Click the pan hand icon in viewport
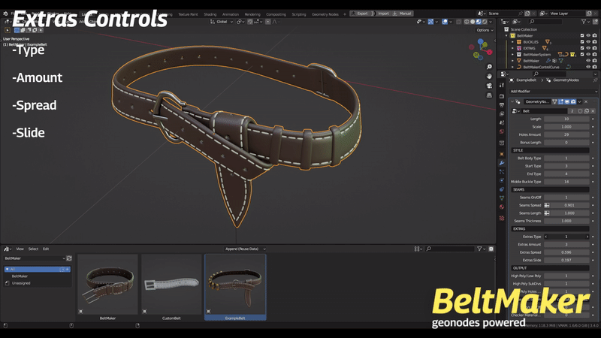This screenshot has height=338, width=601. [x=489, y=77]
